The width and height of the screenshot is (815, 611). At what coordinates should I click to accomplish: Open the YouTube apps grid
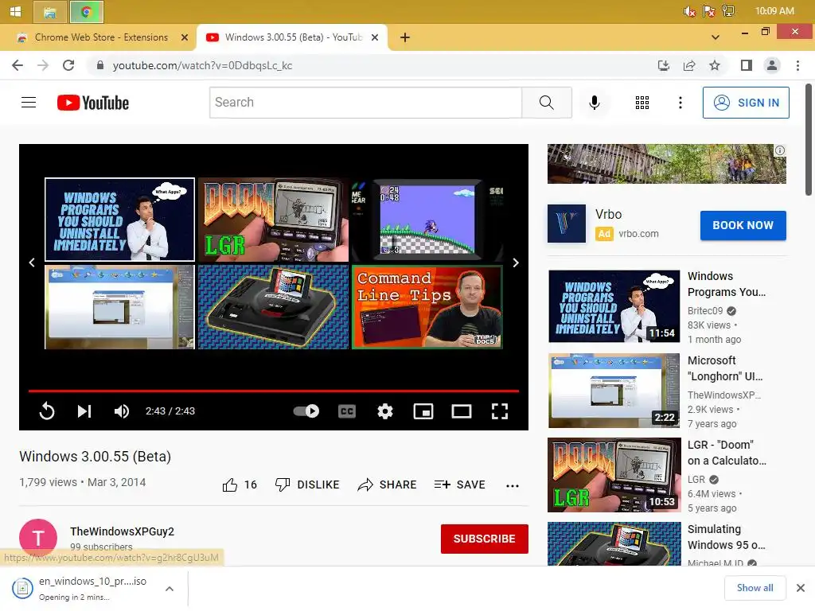pos(642,103)
